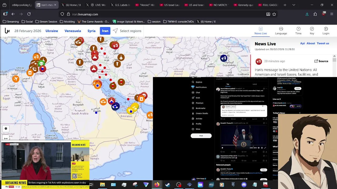337x189 pixels.
Task: Click the red news event icon in feed
Action: 259,61
